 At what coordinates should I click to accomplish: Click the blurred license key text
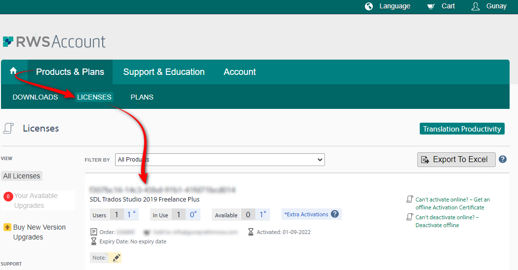tap(162, 190)
